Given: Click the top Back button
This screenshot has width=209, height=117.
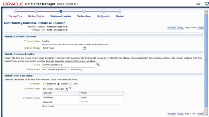Looking at the screenshot, I should pos(180,28).
